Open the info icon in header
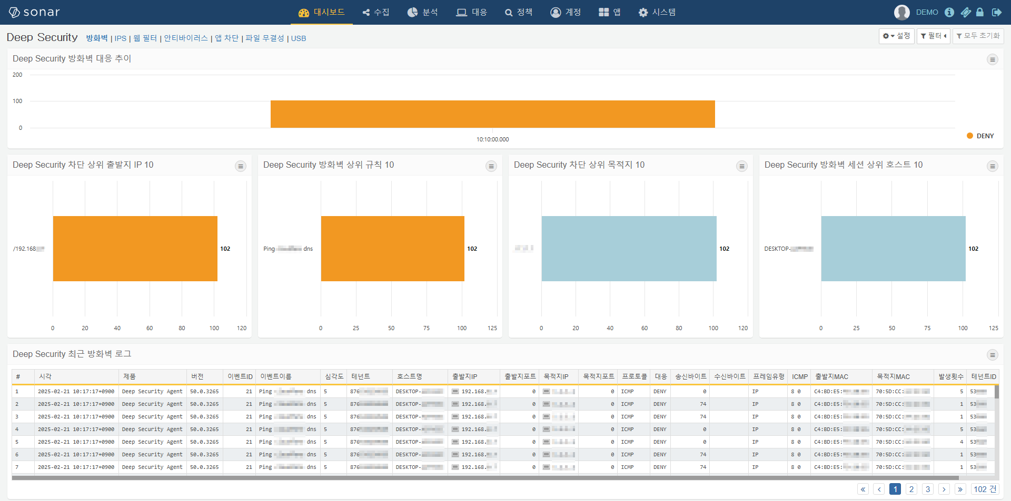Screen dimensions: 1011x501 coord(949,12)
